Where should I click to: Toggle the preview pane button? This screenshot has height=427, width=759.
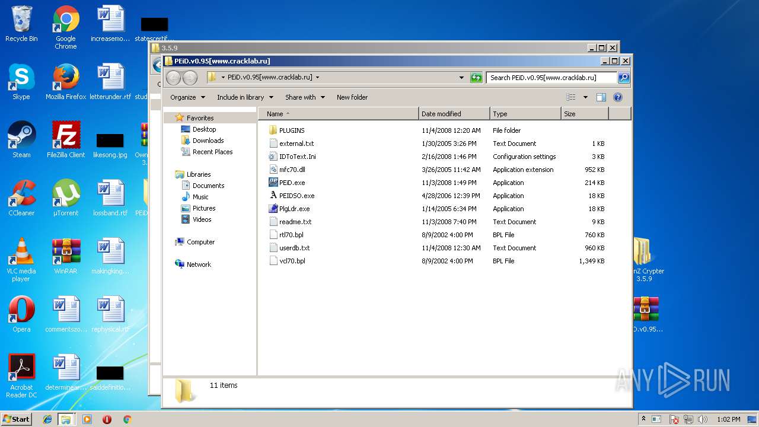coord(601,97)
